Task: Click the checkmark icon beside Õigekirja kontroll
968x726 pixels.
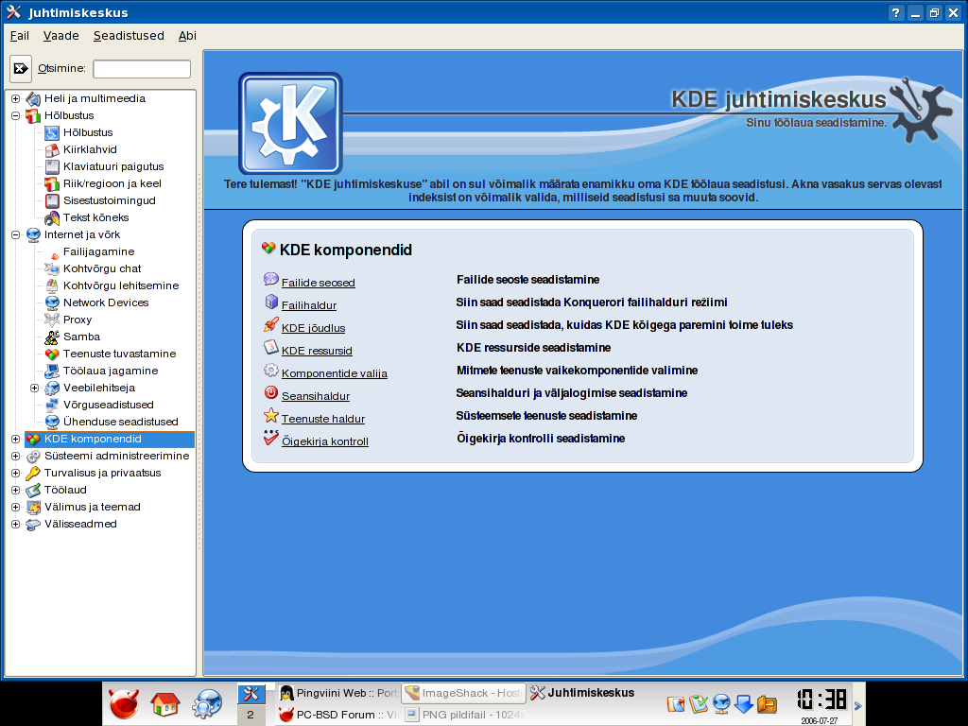Action: (271, 439)
